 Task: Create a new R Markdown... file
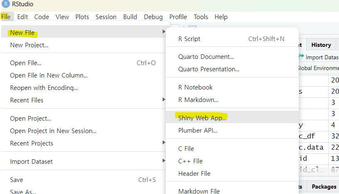(x=232, y=100)
